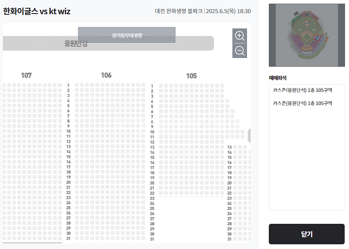This screenshot has height=249, width=349.
Task: Click the match title 한화이글스 vs kt wiz
Action: click(x=37, y=11)
